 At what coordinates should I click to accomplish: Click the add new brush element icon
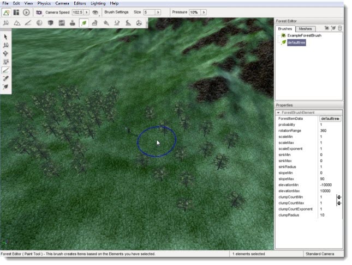333,28
